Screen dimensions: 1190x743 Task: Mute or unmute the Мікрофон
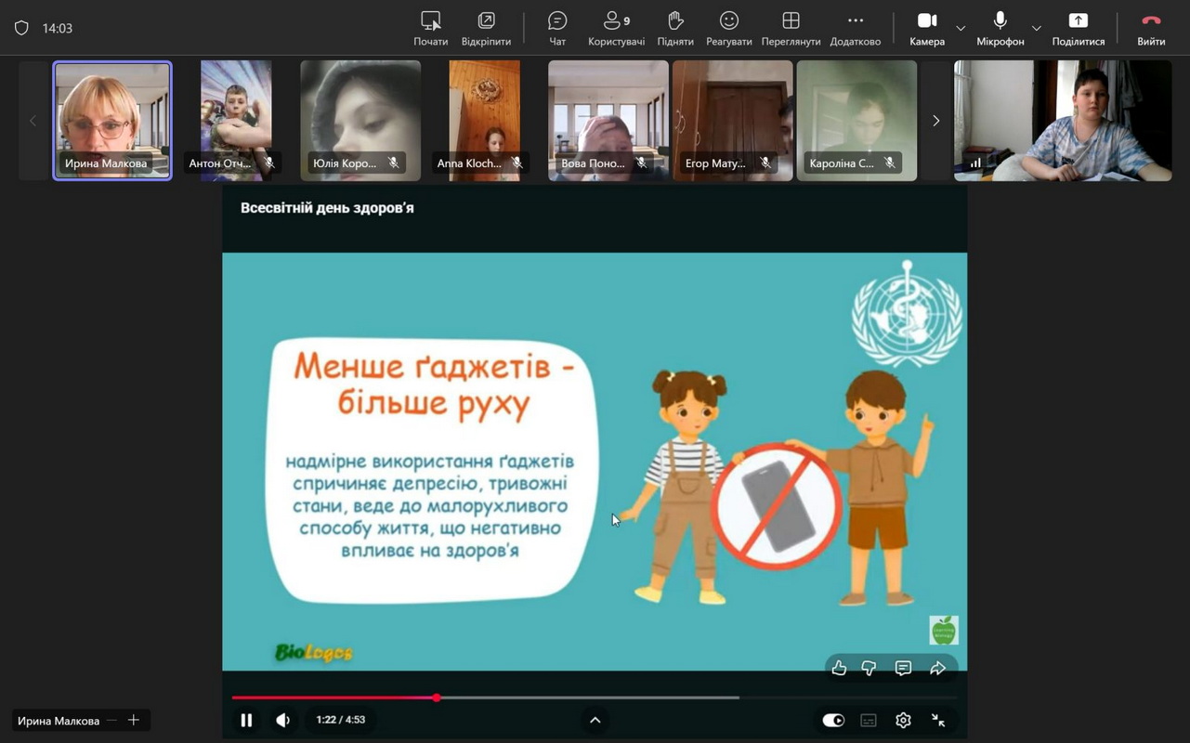[1000, 28]
